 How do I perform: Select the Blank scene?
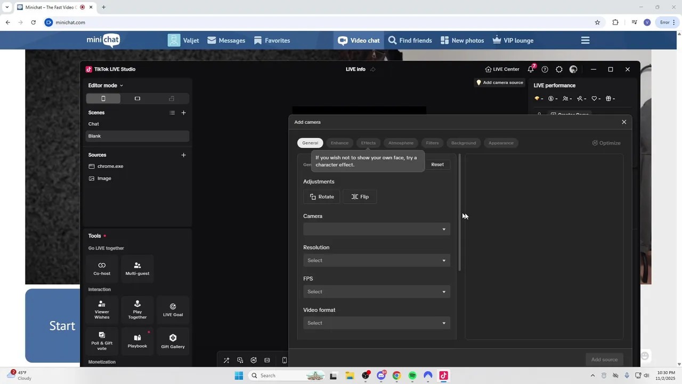(x=137, y=136)
